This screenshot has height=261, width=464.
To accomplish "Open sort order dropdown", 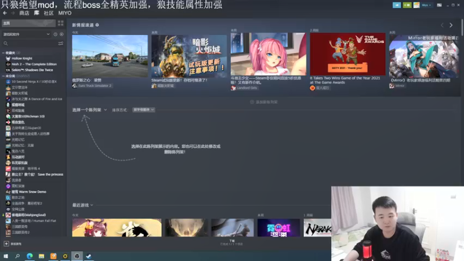I will pos(143,110).
